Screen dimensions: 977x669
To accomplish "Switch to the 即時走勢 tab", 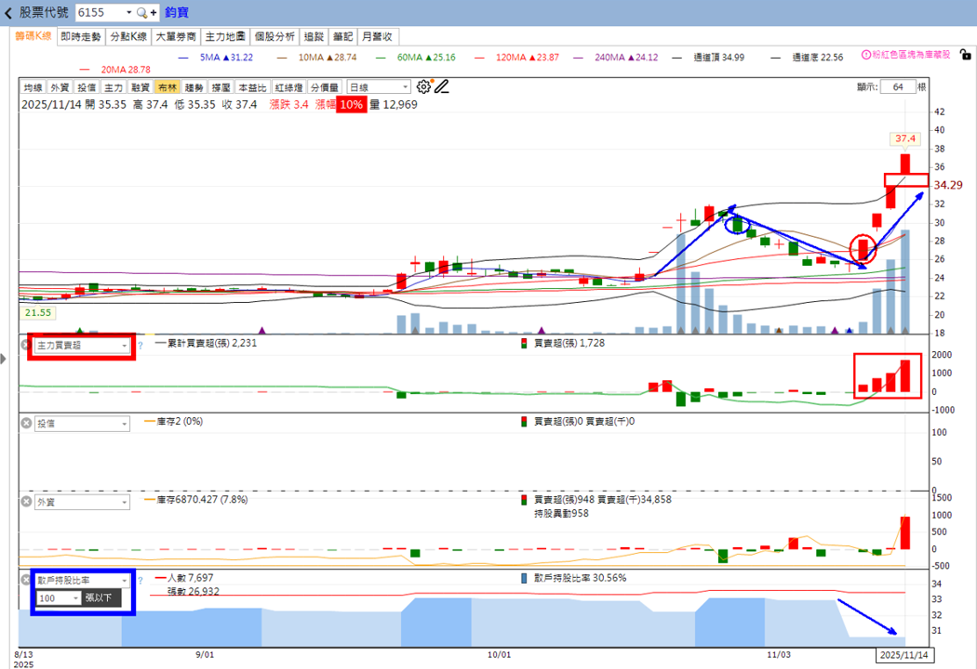I will [81, 37].
